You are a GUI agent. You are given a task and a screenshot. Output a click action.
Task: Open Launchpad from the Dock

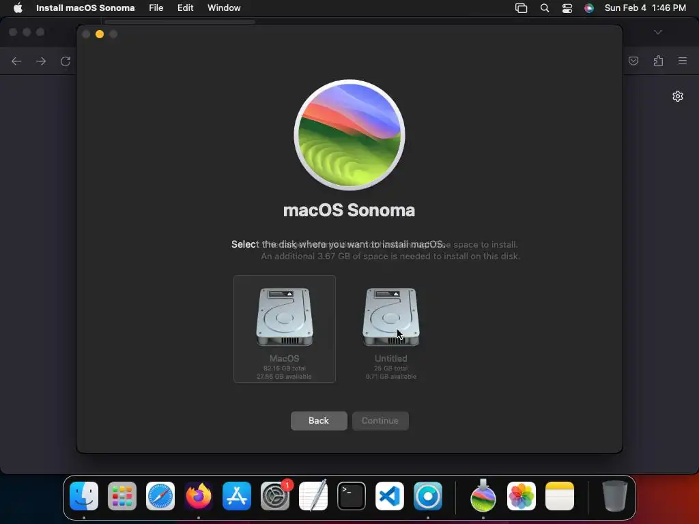pos(122,496)
